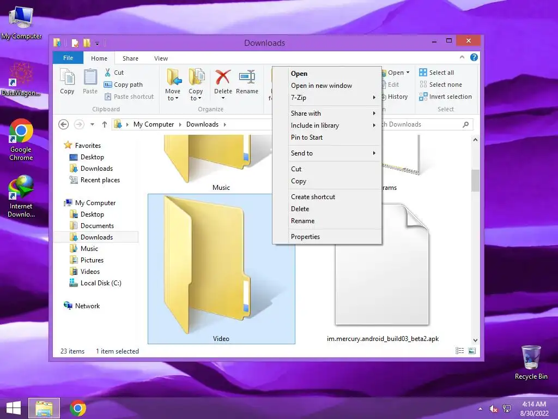Click the muted volume tray icon
The height and width of the screenshot is (419, 558).
[x=493, y=409]
